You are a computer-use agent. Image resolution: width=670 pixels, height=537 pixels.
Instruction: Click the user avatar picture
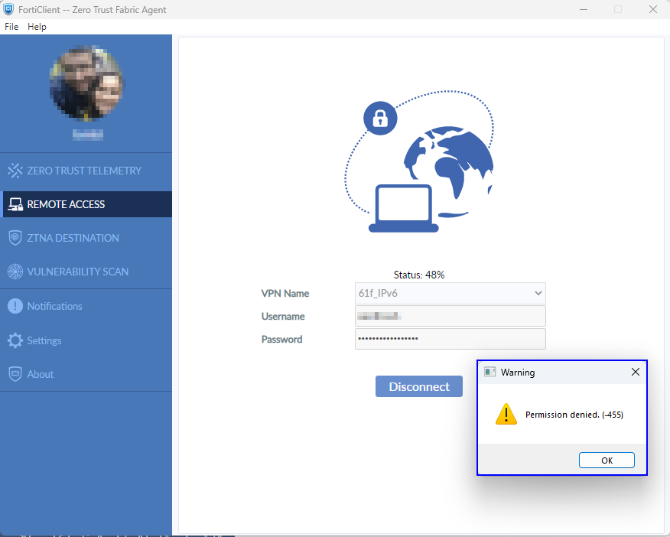(x=86, y=83)
